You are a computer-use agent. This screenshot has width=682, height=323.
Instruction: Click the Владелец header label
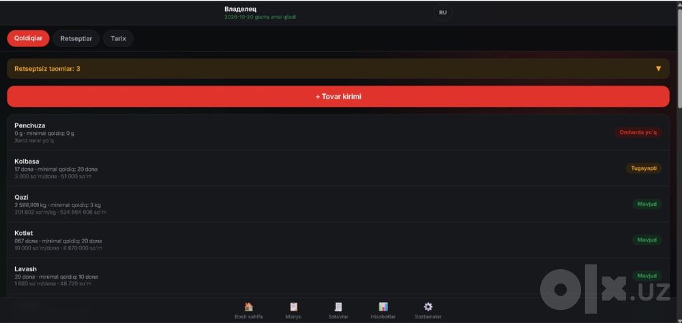coord(241,9)
